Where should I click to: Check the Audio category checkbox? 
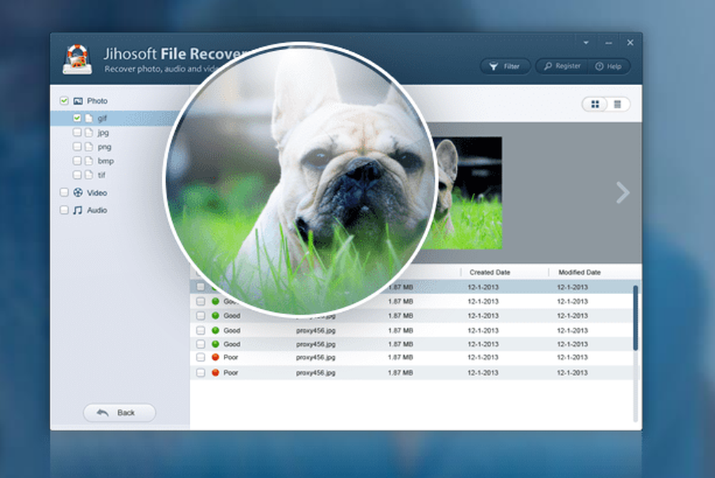(x=64, y=210)
